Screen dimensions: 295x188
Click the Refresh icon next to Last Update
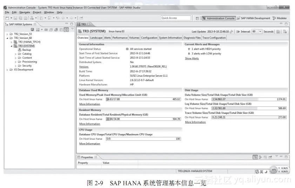click(x=232, y=32)
